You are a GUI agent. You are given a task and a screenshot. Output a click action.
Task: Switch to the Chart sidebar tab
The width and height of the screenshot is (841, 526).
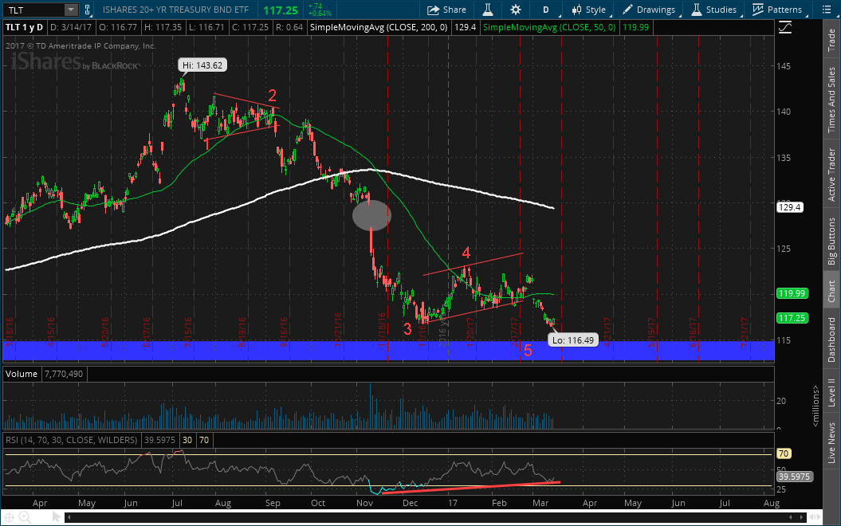pos(831,290)
